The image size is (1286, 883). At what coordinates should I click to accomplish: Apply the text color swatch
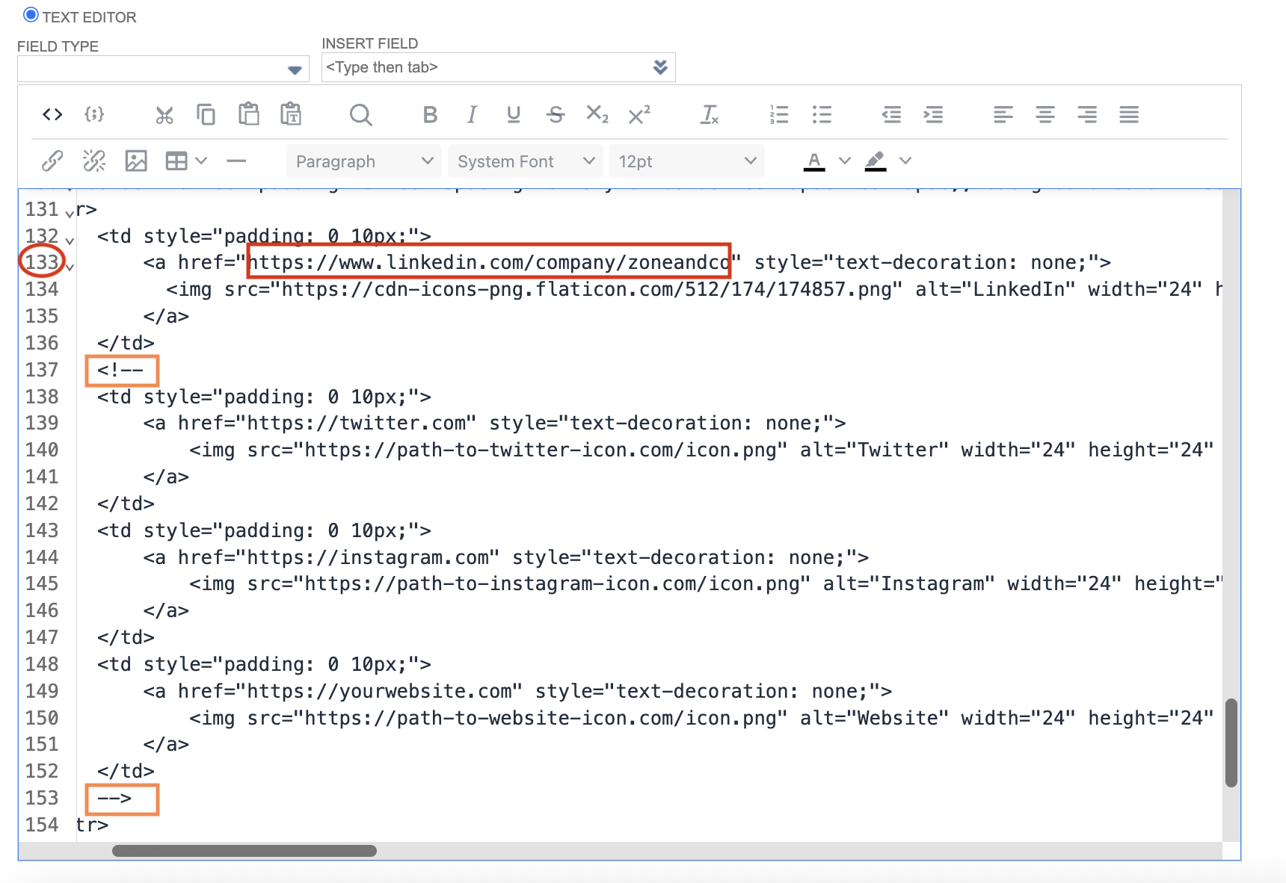(814, 161)
